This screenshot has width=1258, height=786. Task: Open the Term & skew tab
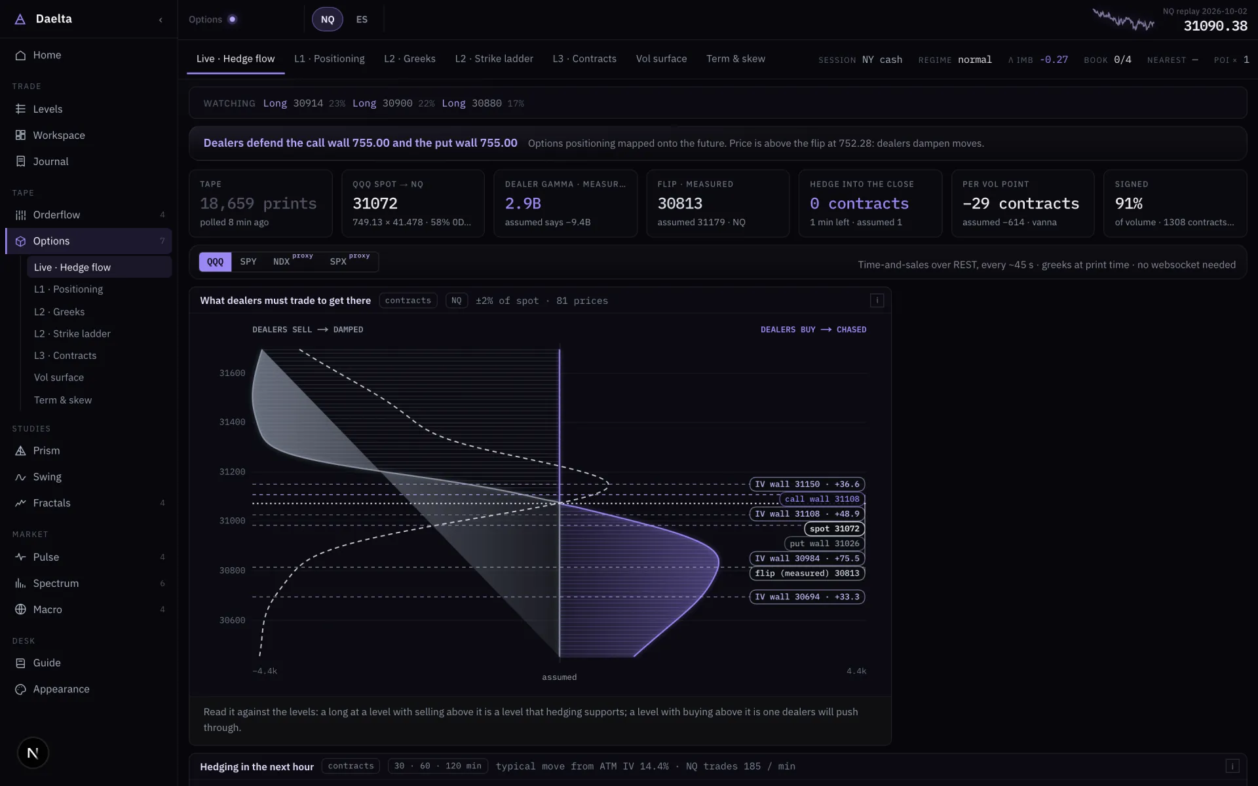[x=736, y=59]
